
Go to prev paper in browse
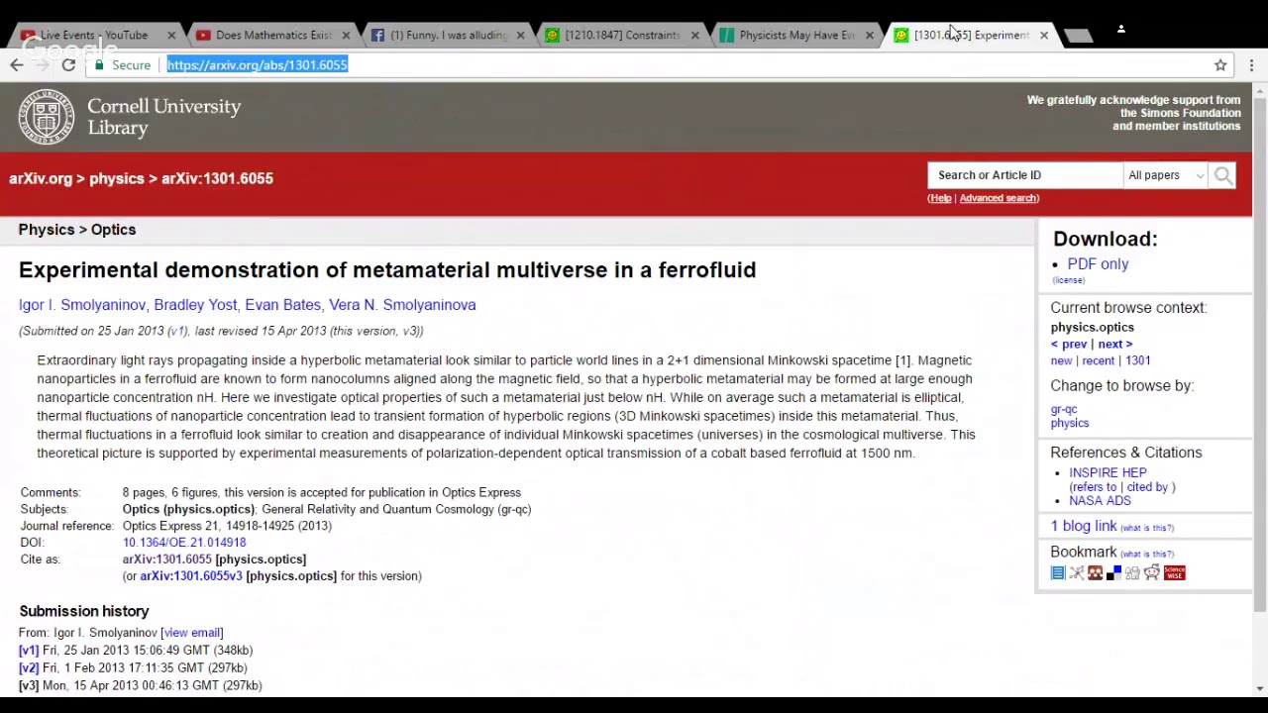pos(1069,345)
